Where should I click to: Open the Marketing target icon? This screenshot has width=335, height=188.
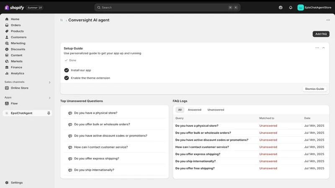click(x=7, y=43)
